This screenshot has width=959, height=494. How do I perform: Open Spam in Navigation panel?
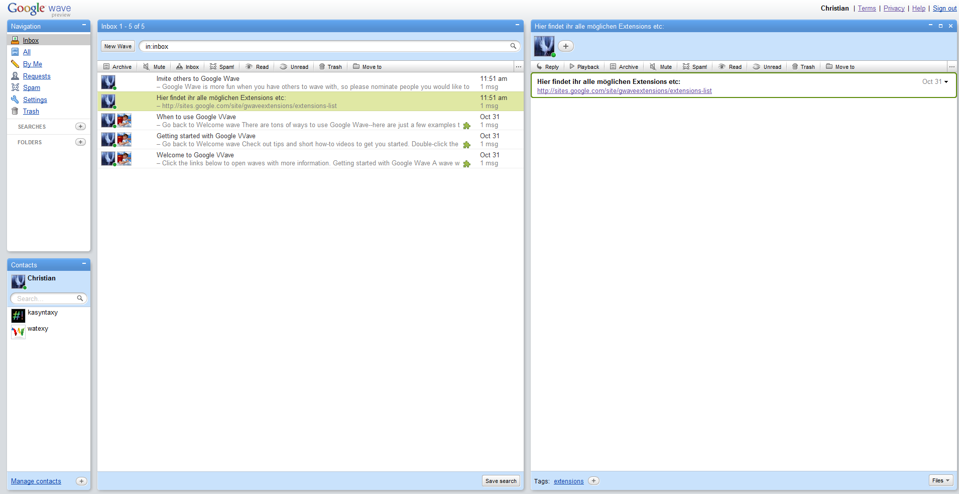click(x=32, y=88)
